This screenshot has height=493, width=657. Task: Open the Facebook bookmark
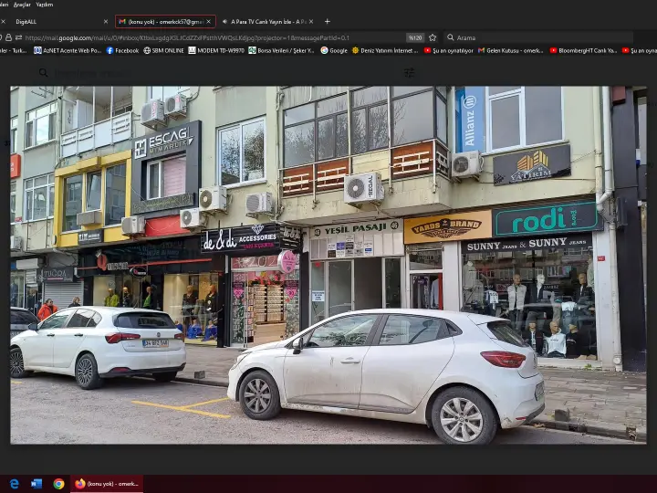tap(122, 50)
